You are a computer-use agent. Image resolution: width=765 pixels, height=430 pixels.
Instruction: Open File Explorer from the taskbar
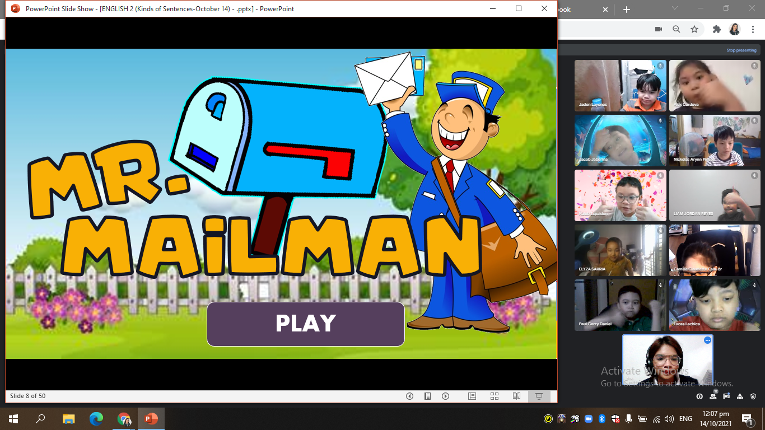point(68,419)
